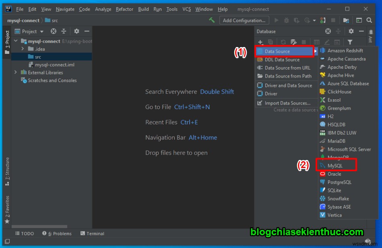Open the TODO tool window
Viewport: 382px width, 248px height.
(x=24, y=233)
